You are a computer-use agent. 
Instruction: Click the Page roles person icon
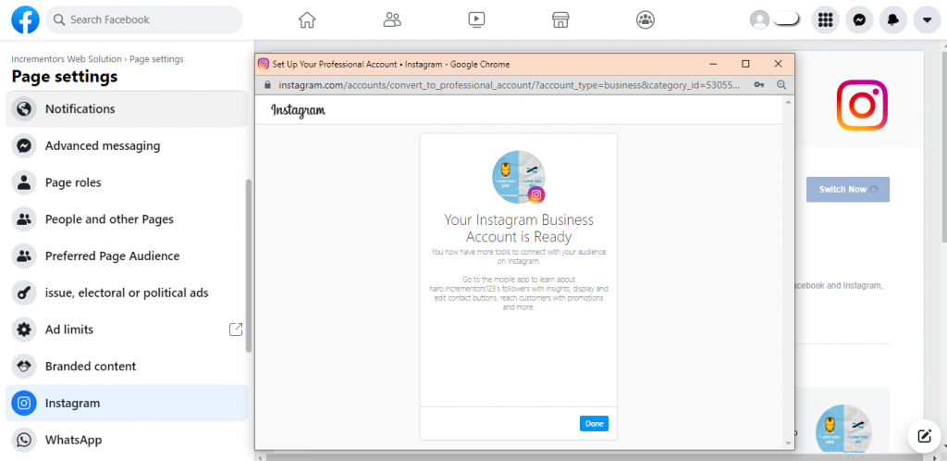coord(24,182)
